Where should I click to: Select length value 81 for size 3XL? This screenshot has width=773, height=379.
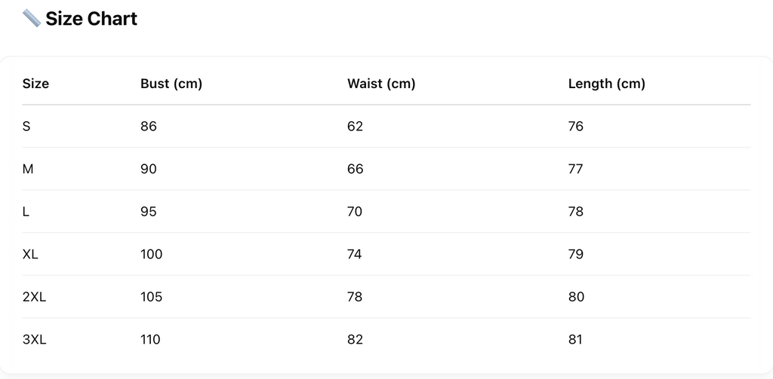[x=575, y=340]
